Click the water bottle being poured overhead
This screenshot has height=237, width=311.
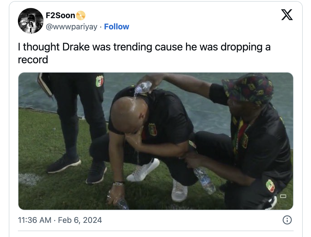(x=143, y=87)
